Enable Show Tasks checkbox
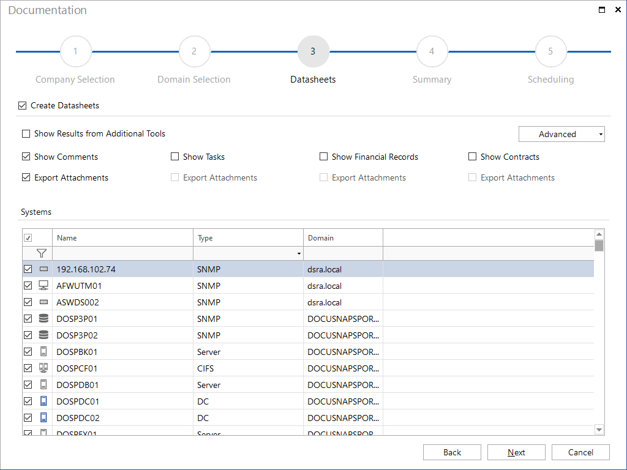 pyautogui.click(x=175, y=157)
